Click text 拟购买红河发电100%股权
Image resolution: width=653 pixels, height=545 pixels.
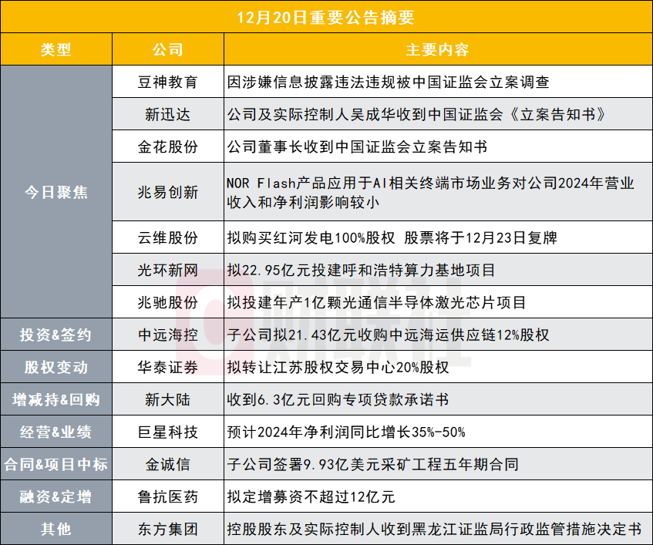point(311,237)
